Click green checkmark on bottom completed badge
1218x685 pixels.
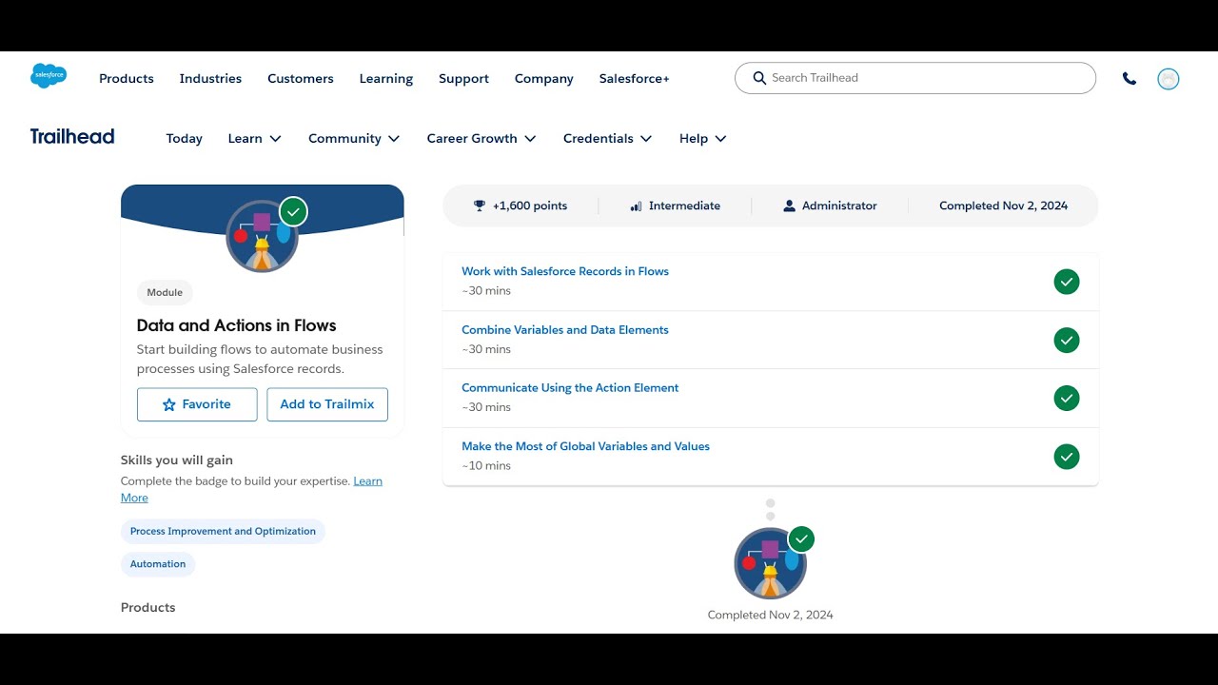point(802,539)
